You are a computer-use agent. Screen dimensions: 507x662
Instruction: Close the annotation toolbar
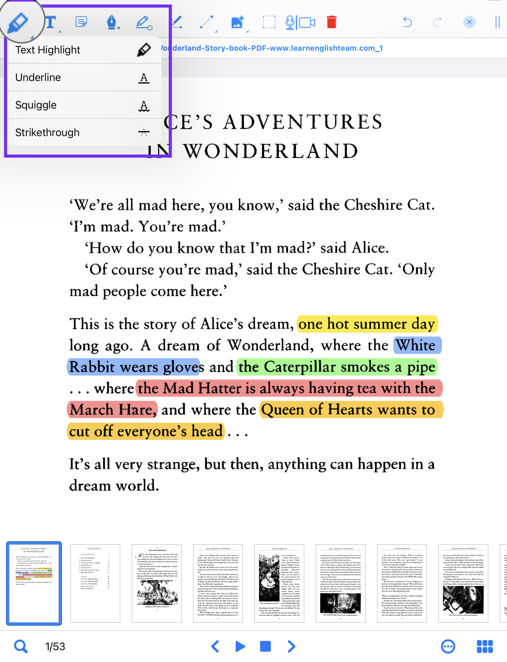click(469, 22)
